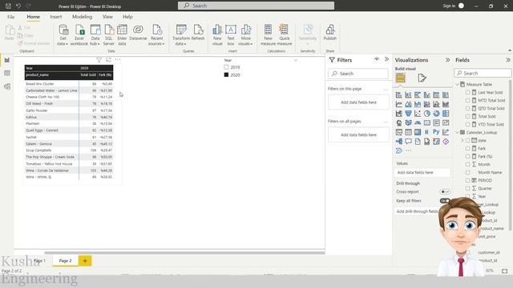513x288 pixels.
Task: Toggle the Keep all filters switch
Action: point(445,201)
